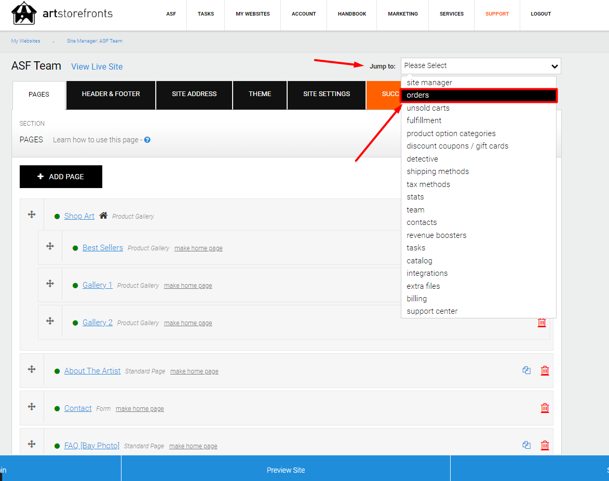Image resolution: width=609 pixels, height=481 pixels.
Task: Click LOGOUT in top navigation
Action: (540, 14)
